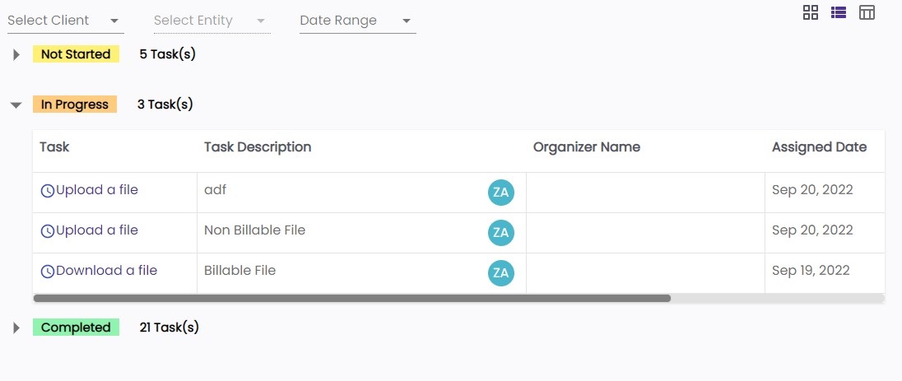This screenshot has height=381, width=902.
Task: Expand the Not Started task group
Action: point(16,55)
